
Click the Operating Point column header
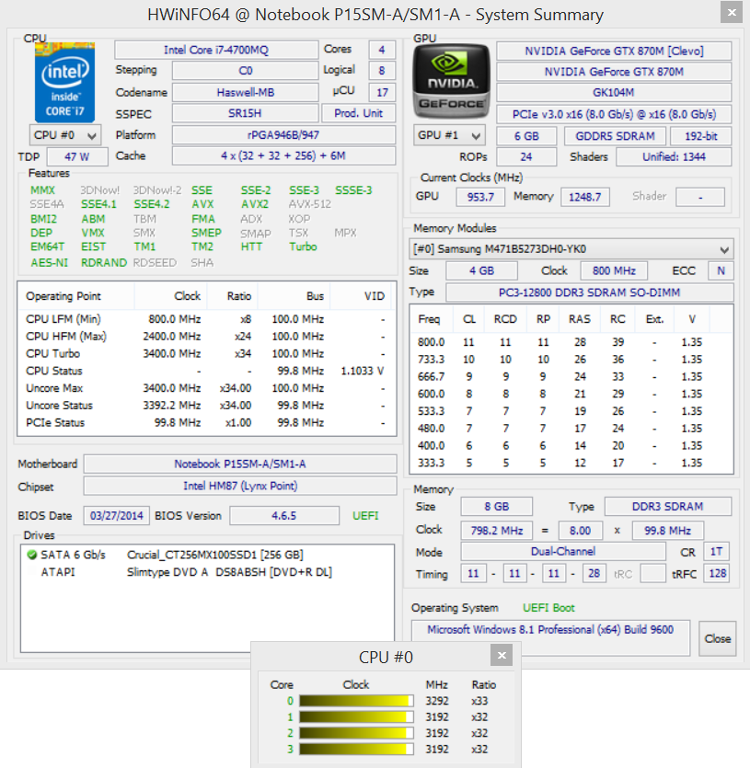pos(76,296)
